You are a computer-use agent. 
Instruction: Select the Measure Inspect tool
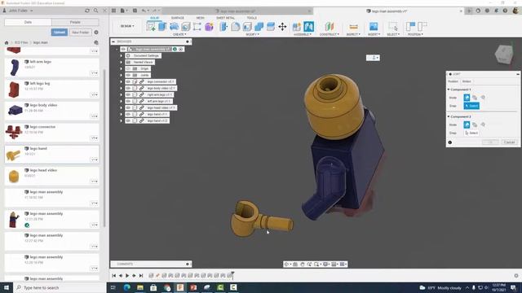[353, 27]
